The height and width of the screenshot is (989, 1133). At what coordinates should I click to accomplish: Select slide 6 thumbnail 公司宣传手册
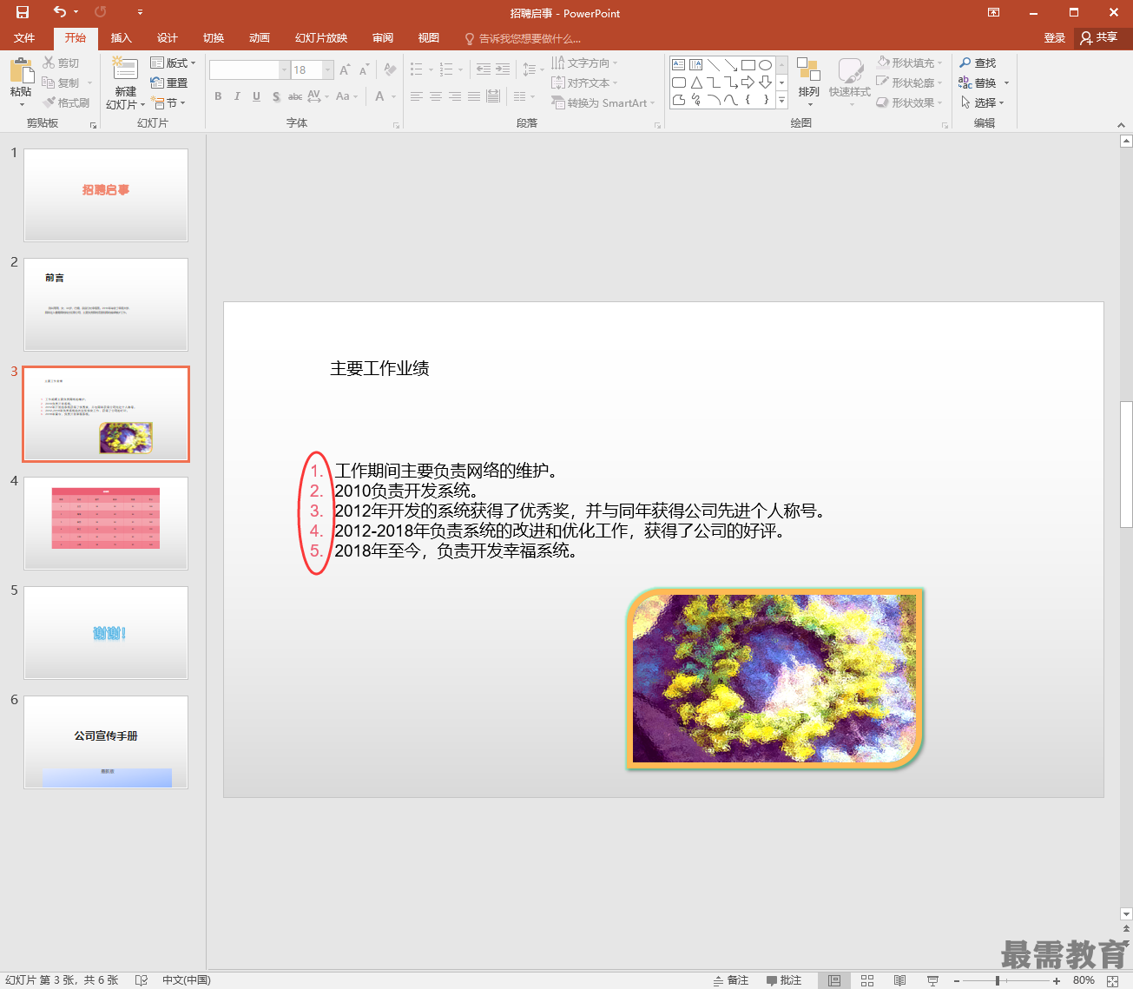[106, 742]
